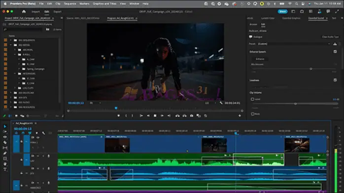The image size is (344, 193).
Task: Select the Hand tool
Action: pos(5,164)
